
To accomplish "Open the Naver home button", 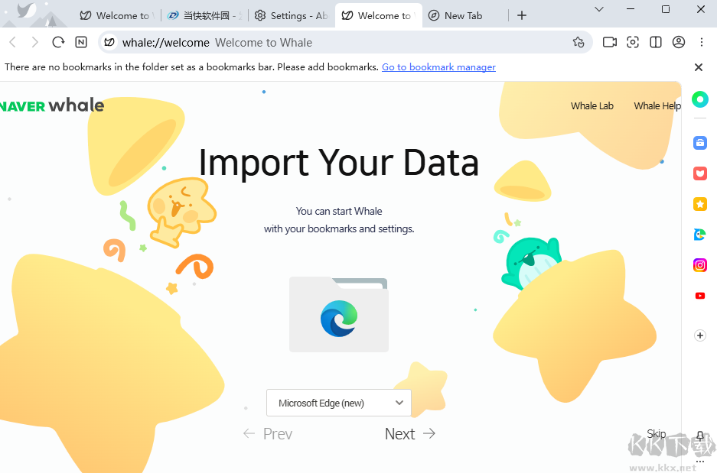I will [81, 43].
